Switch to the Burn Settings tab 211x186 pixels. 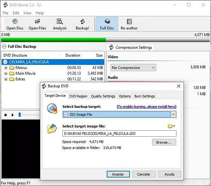pos(144,96)
